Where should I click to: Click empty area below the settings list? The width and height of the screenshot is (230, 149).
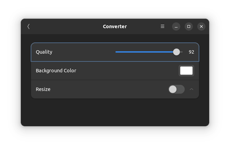coord(115,112)
